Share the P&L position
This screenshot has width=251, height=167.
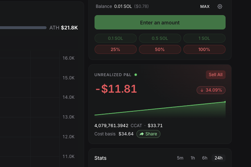point(148,134)
